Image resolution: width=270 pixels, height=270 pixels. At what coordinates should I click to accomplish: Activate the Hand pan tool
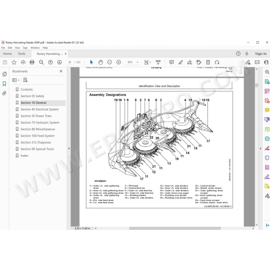pos(100,62)
